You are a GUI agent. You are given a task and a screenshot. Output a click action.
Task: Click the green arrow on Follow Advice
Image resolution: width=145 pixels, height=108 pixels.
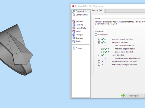pyautogui.click(x=123, y=96)
